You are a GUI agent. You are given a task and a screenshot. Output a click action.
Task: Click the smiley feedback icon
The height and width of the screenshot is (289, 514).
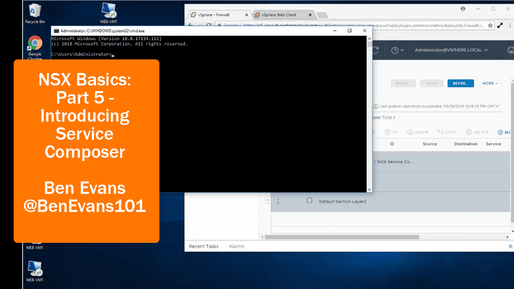(x=511, y=50)
